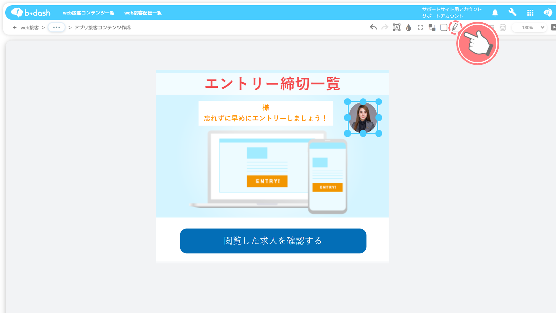This screenshot has height=313, width=556.
Task: Click the fit-to-frame brackets icon
Action: (x=420, y=27)
